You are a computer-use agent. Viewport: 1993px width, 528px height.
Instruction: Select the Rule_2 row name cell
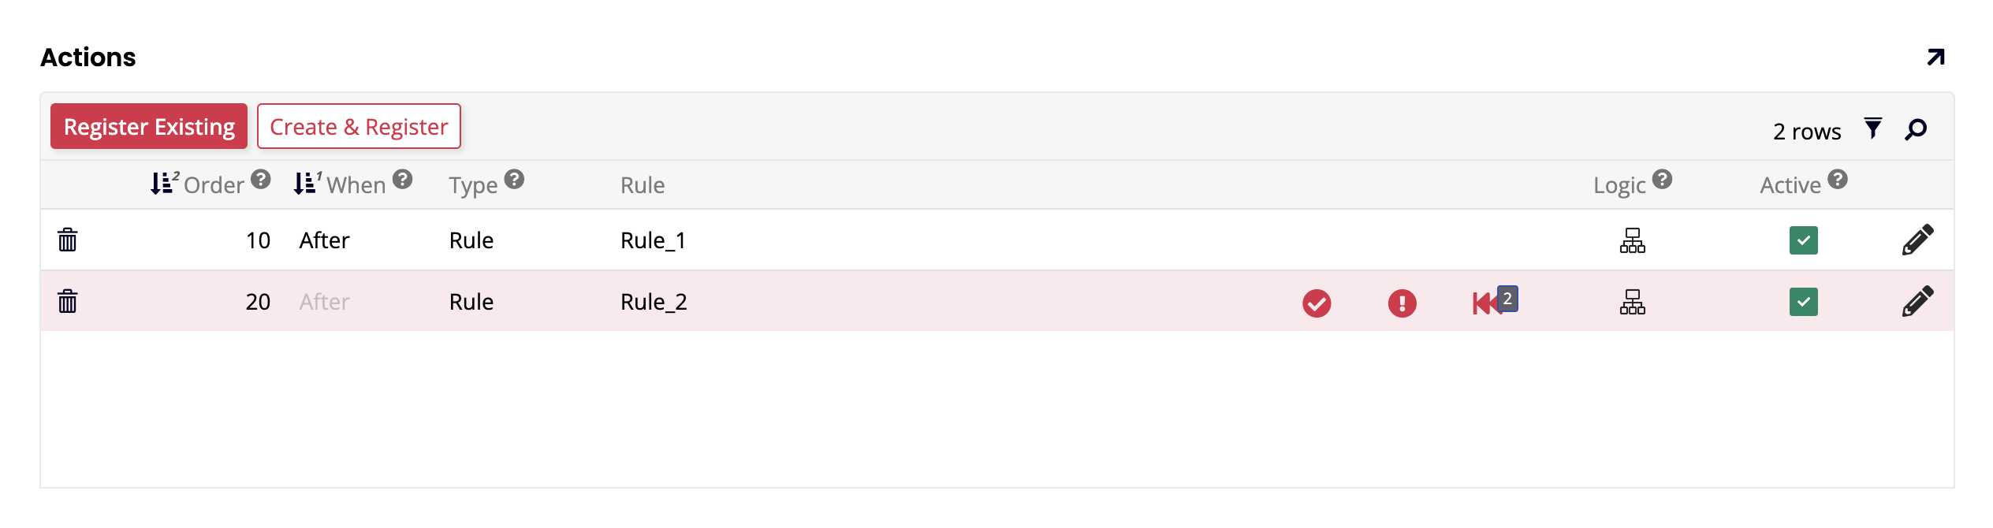pos(654,302)
